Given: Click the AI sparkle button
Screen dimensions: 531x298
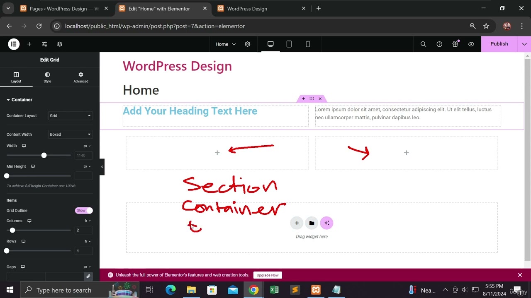Looking at the screenshot, I should click(x=326, y=223).
